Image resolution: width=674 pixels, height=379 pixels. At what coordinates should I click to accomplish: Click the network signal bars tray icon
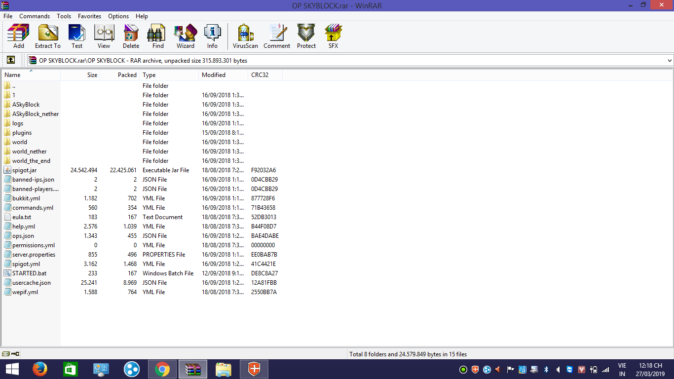click(x=605, y=369)
